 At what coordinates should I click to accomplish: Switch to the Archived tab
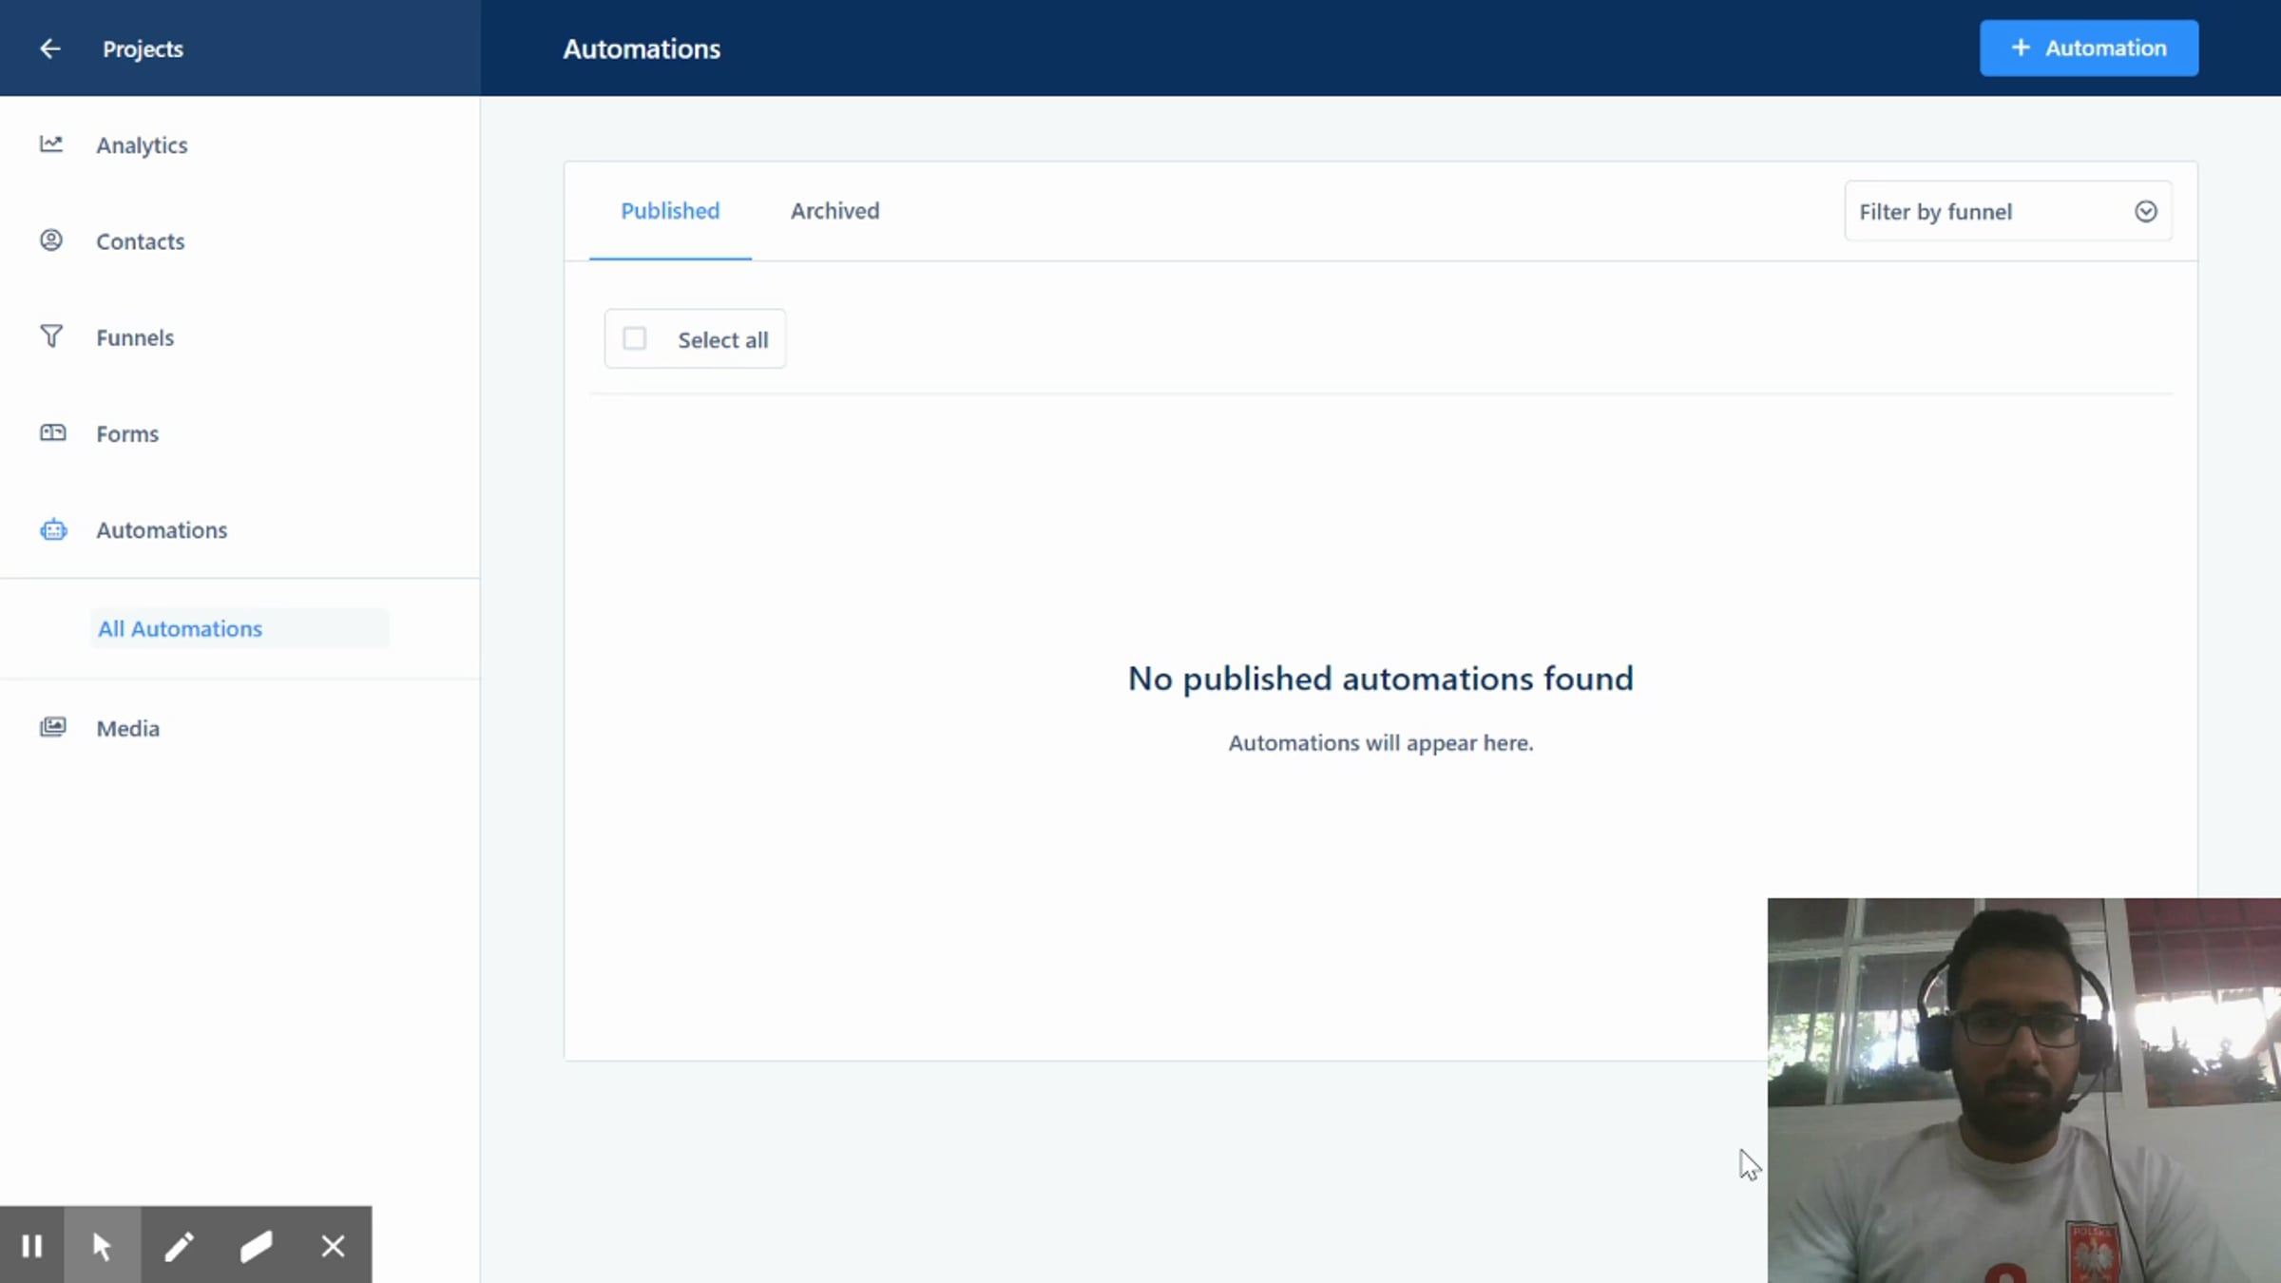(834, 211)
